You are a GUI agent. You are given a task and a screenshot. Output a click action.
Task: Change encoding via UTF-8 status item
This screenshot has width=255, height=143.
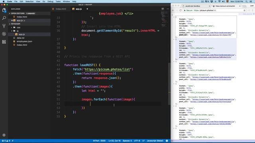tap(137, 141)
